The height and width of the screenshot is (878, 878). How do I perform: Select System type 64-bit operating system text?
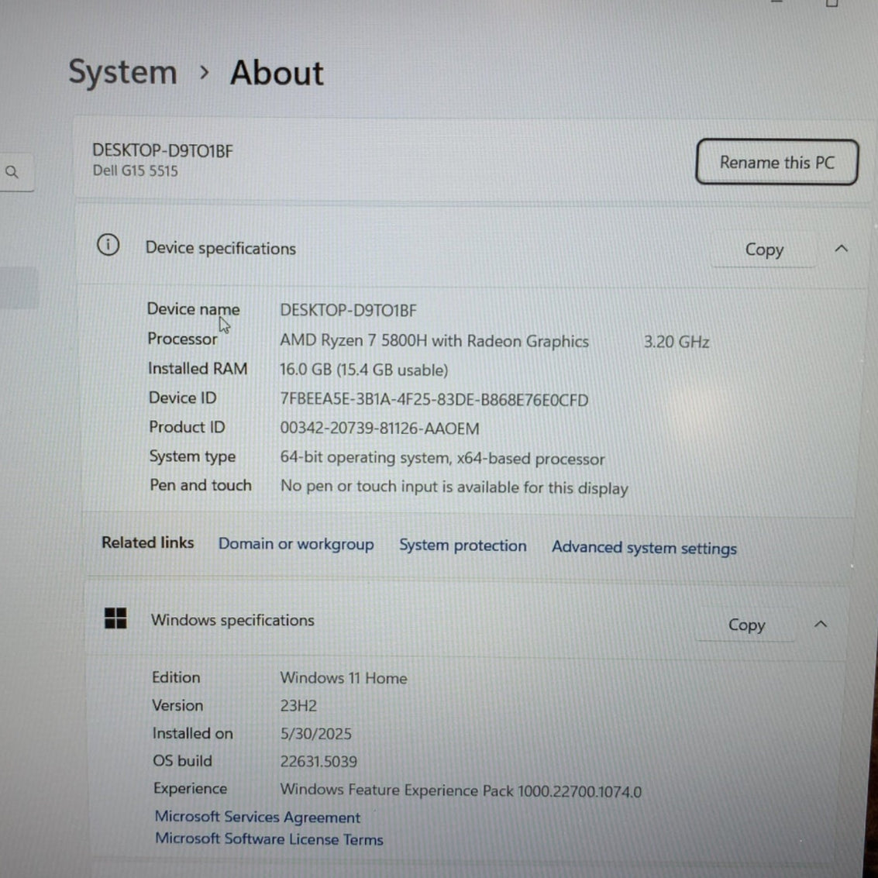366,457
